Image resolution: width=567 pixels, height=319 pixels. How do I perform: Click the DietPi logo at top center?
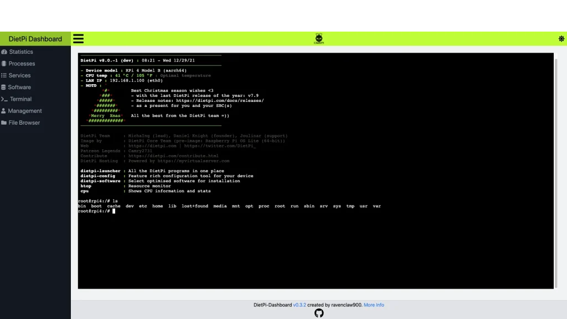319,38
